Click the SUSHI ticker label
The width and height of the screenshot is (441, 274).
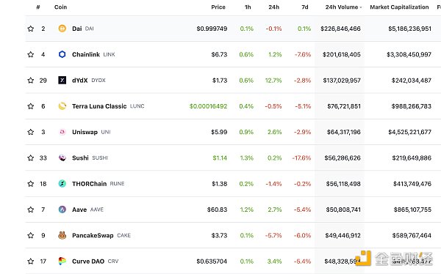point(100,158)
